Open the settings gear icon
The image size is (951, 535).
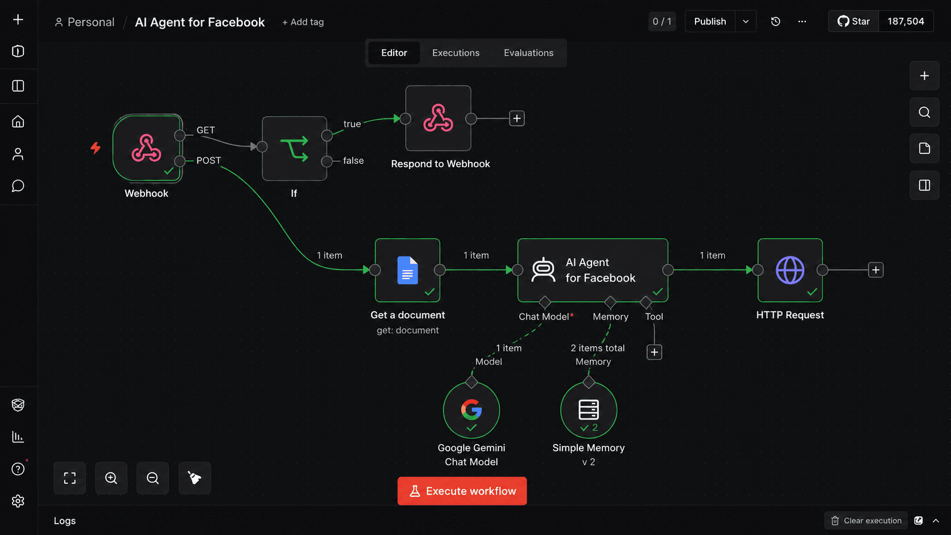[18, 501]
